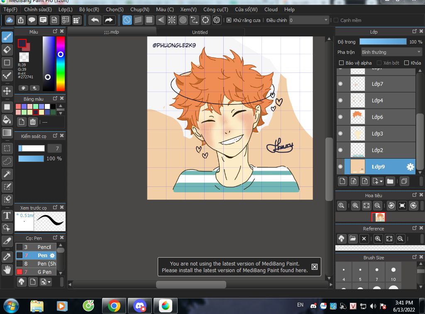Image resolution: width=425 pixels, height=314 pixels.
Task: Select the Text tool
Action: pyautogui.click(x=7, y=215)
